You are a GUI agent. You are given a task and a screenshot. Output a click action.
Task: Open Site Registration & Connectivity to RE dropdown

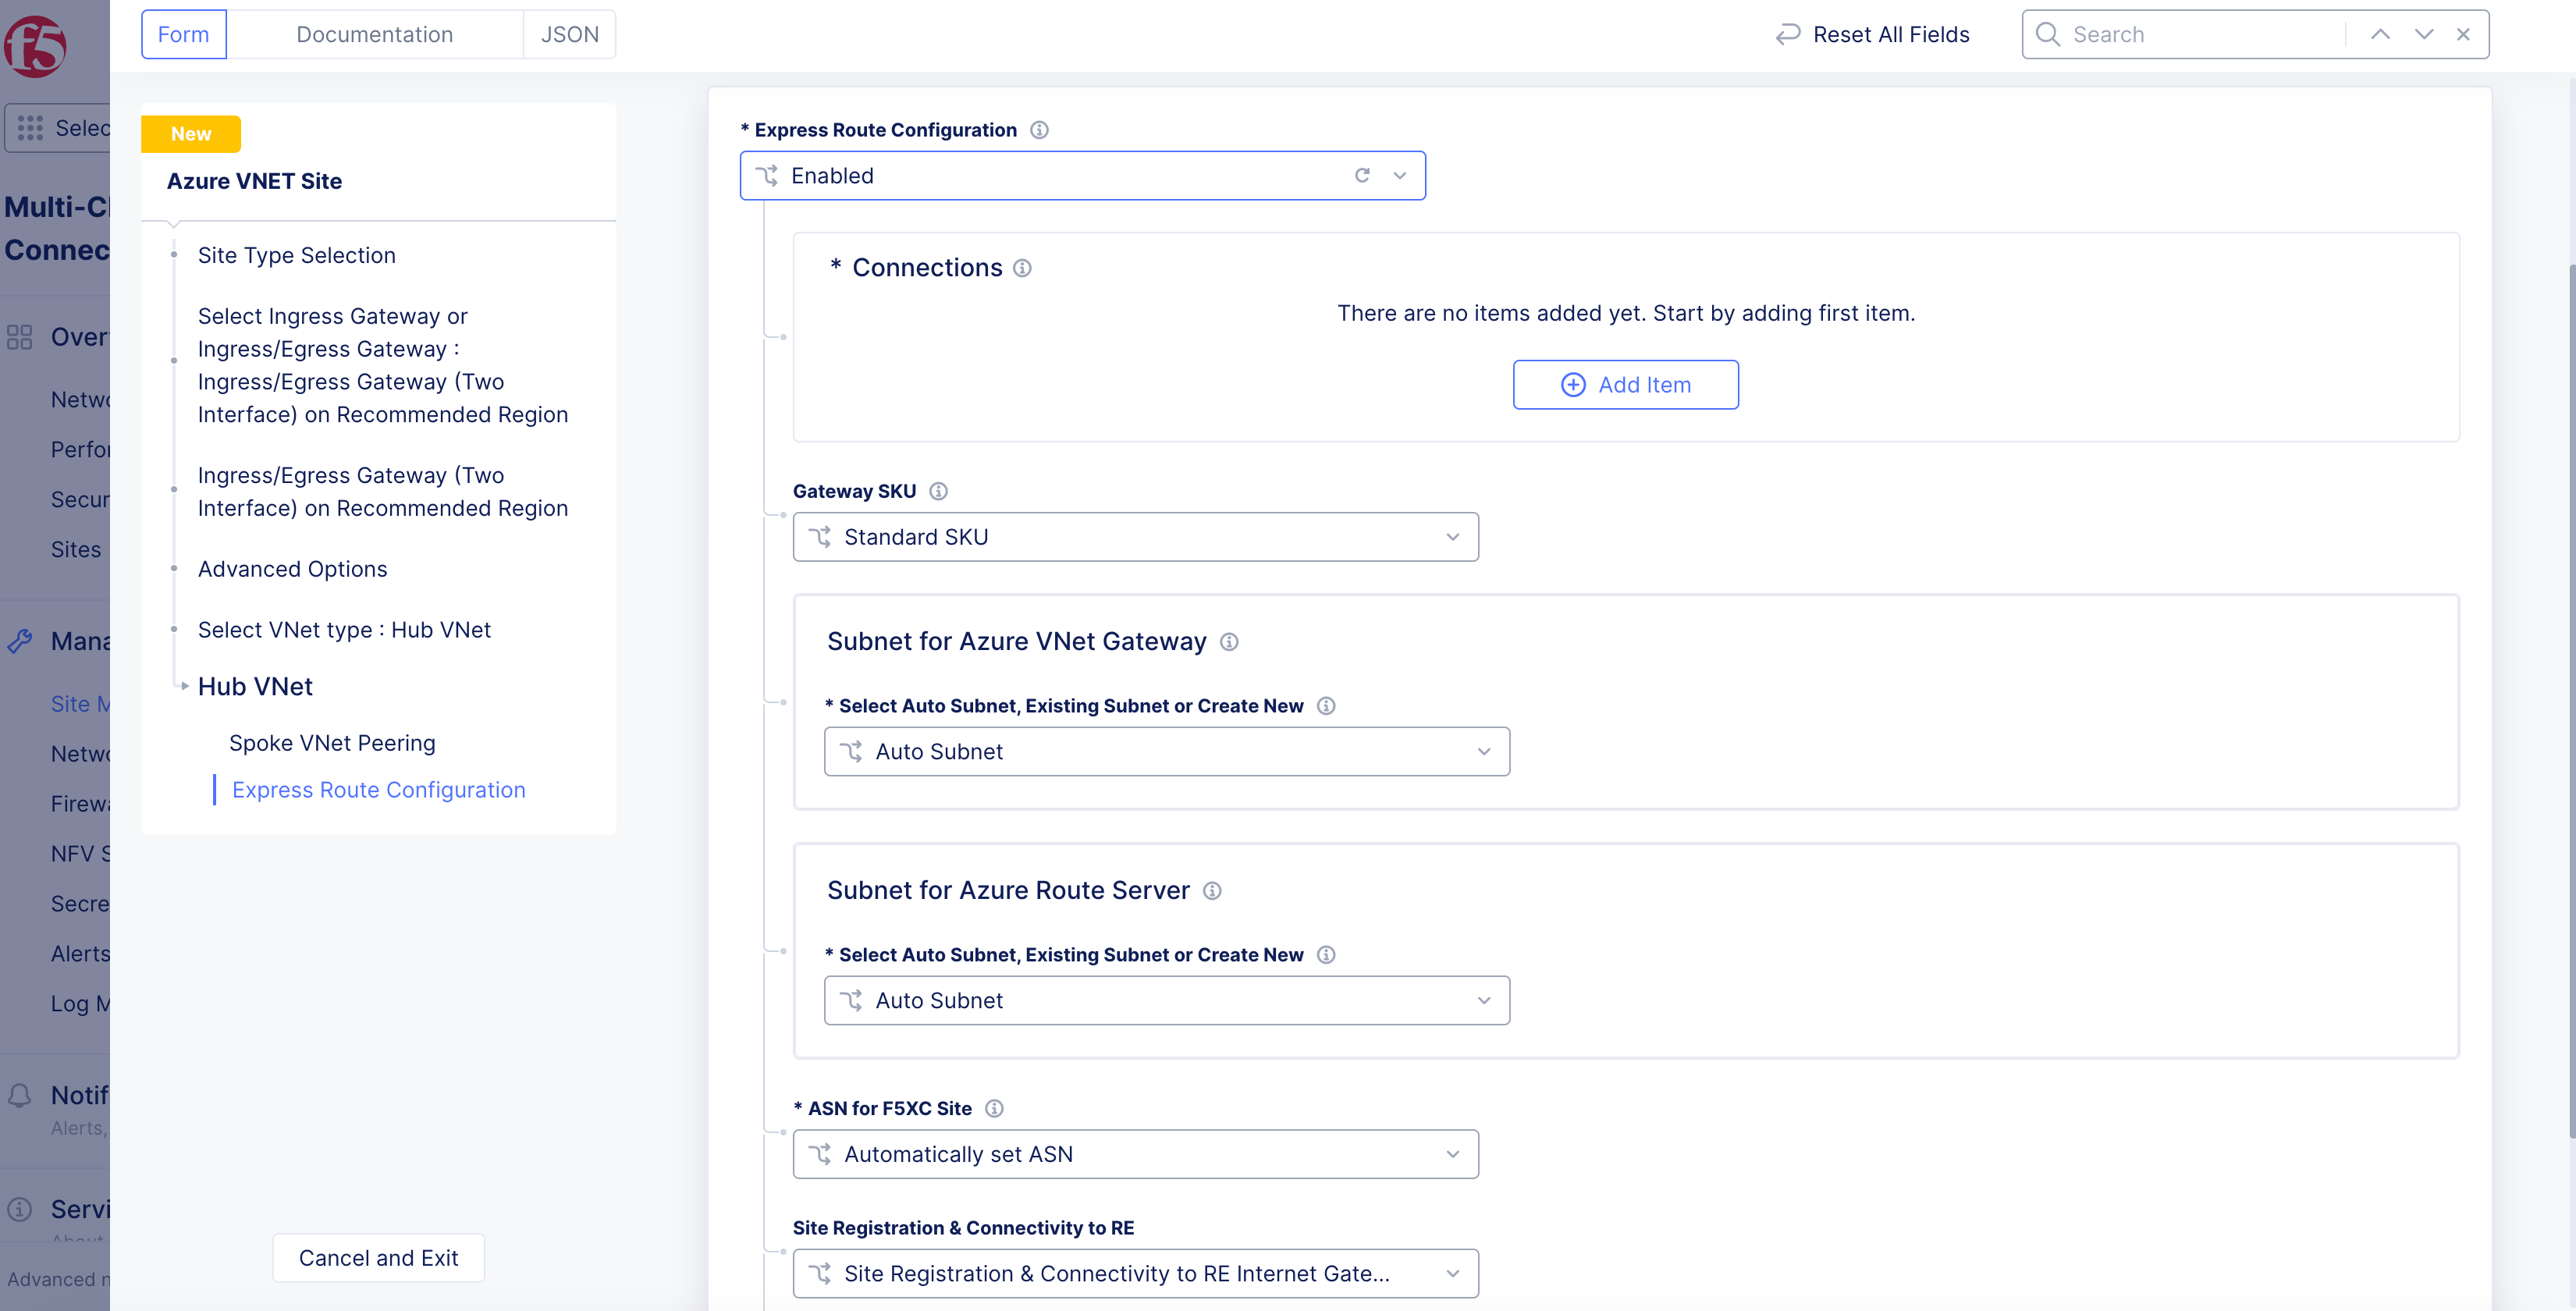(x=1135, y=1273)
